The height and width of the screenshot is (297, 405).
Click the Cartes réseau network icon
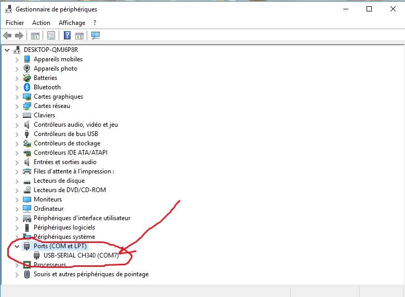click(27, 106)
